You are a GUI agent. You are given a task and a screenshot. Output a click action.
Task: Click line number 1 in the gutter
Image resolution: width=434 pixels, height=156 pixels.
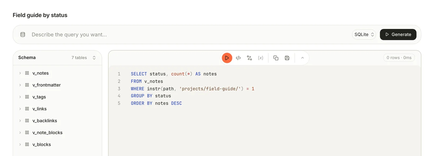point(119,74)
